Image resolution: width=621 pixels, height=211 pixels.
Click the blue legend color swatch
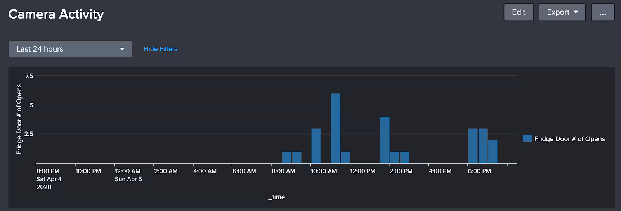pyautogui.click(x=527, y=138)
